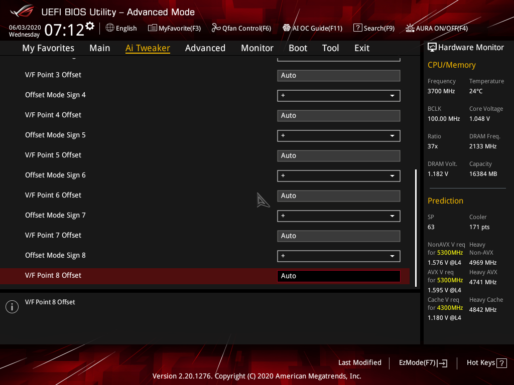Click the gear icon beside the clock
This screenshot has height=385, width=514.
89,25
